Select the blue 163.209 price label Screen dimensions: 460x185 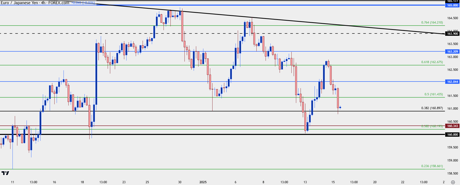coord(453,51)
